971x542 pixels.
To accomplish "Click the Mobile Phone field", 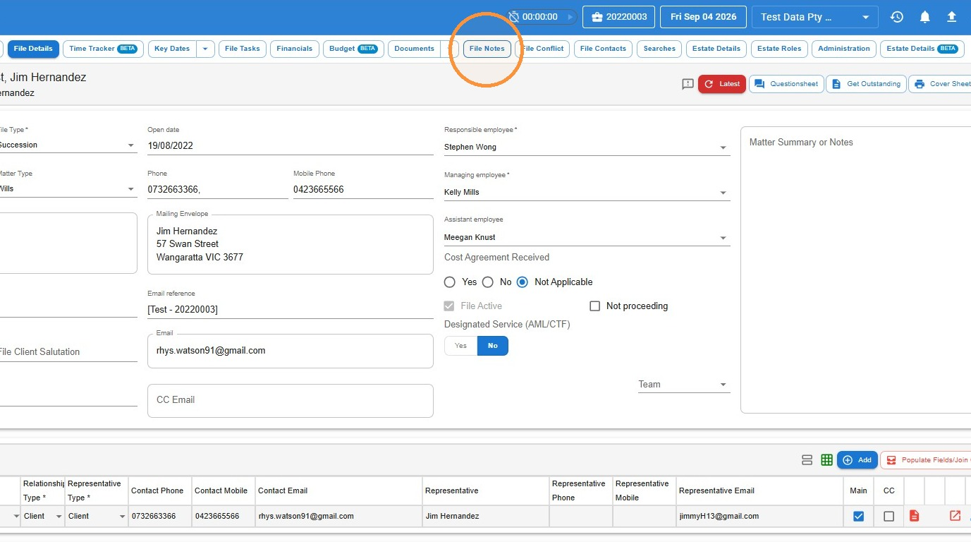I will coord(363,190).
